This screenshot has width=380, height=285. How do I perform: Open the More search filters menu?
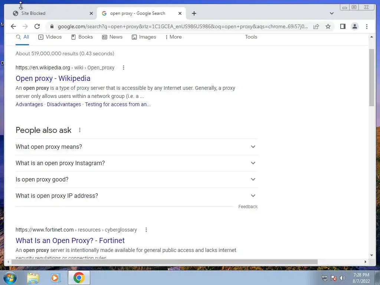tap(173, 37)
